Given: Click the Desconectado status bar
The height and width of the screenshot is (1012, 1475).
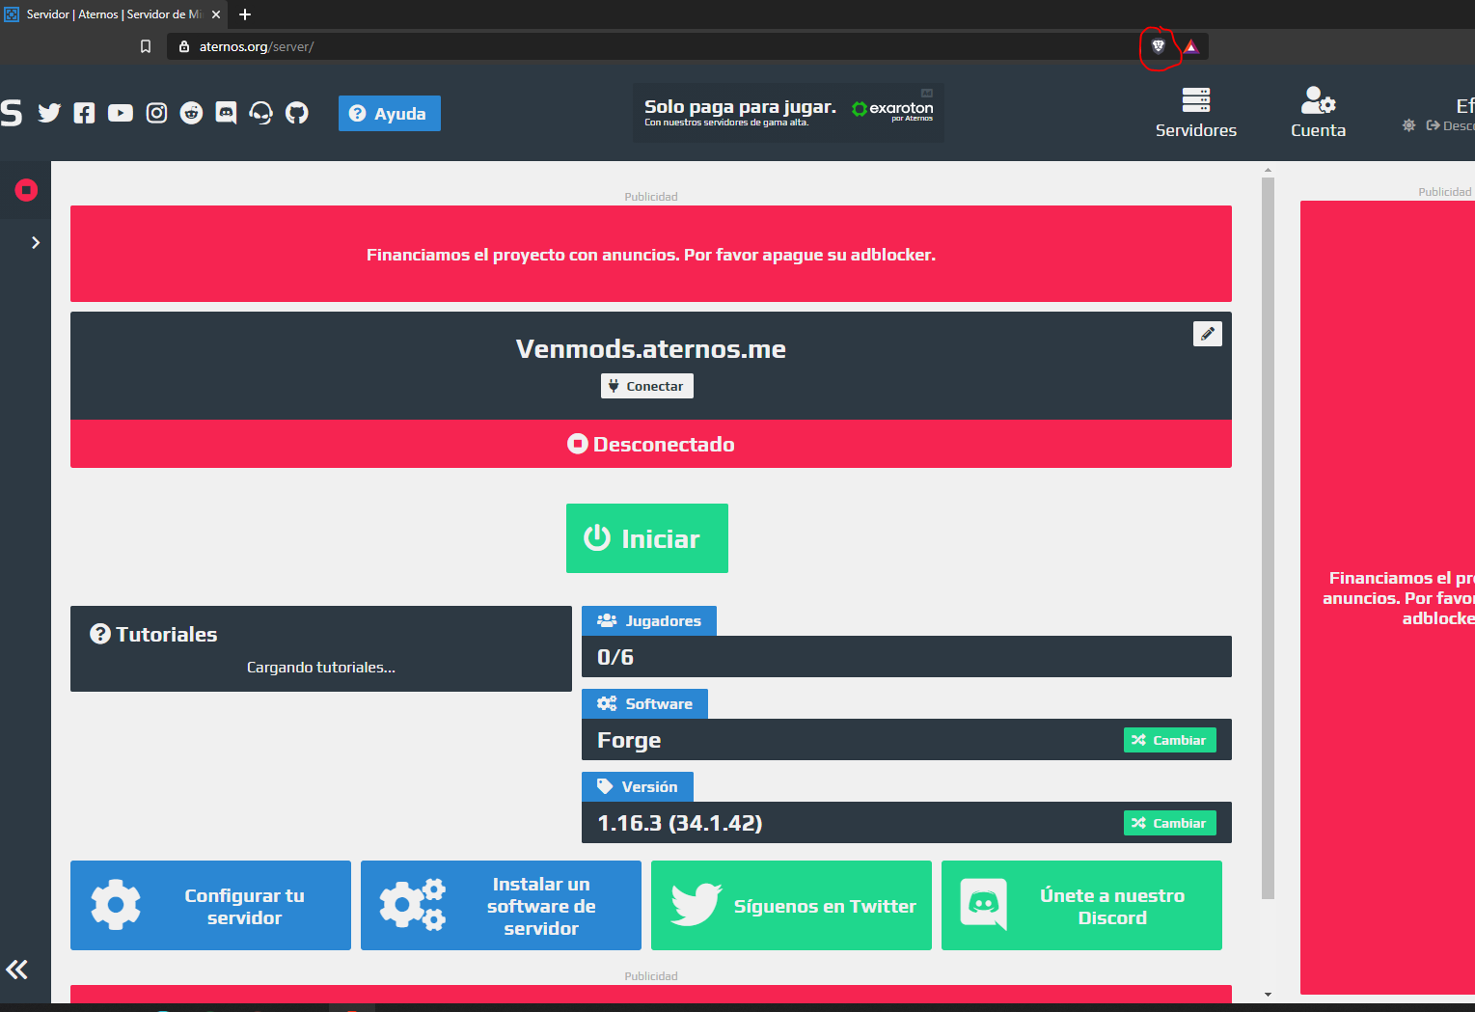Looking at the screenshot, I should (x=651, y=444).
